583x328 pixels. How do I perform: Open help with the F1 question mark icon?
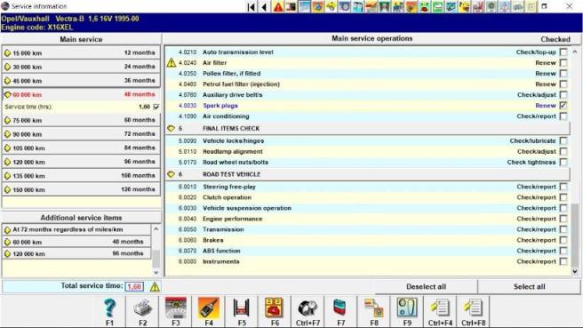coord(109,308)
